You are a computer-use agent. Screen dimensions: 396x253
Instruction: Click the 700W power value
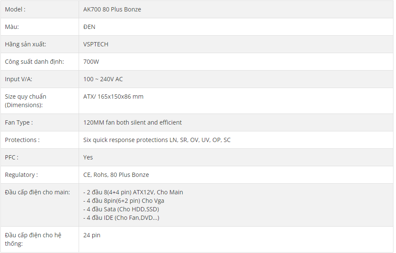point(91,62)
